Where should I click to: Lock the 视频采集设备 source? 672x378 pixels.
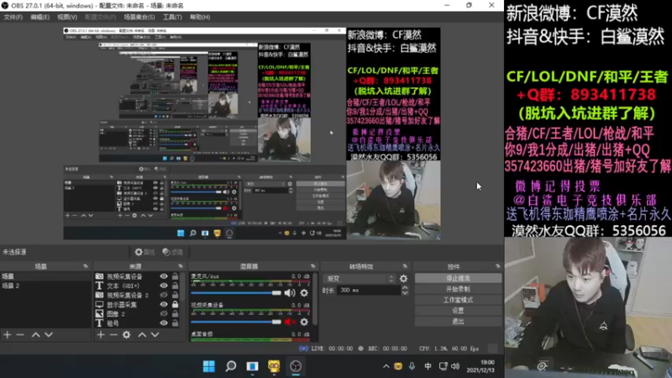pyautogui.click(x=175, y=276)
